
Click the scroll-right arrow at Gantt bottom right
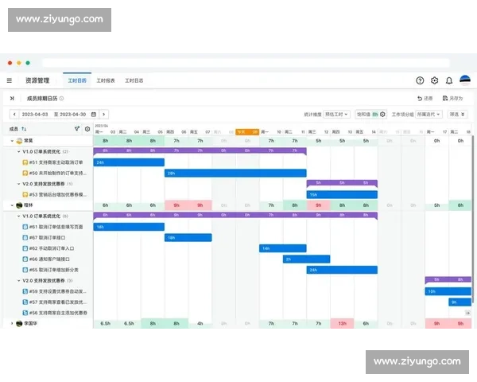pyautogui.click(x=467, y=313)
